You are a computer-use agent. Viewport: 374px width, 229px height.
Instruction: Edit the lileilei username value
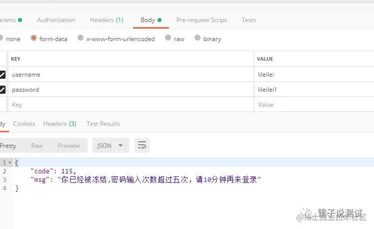click(x=314, y=75)
